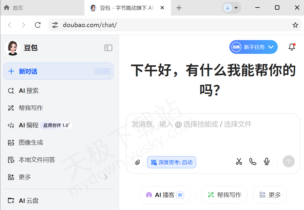Start a voice call with phone icon
Screen dimensions: 304x210
tap(253, 161)
